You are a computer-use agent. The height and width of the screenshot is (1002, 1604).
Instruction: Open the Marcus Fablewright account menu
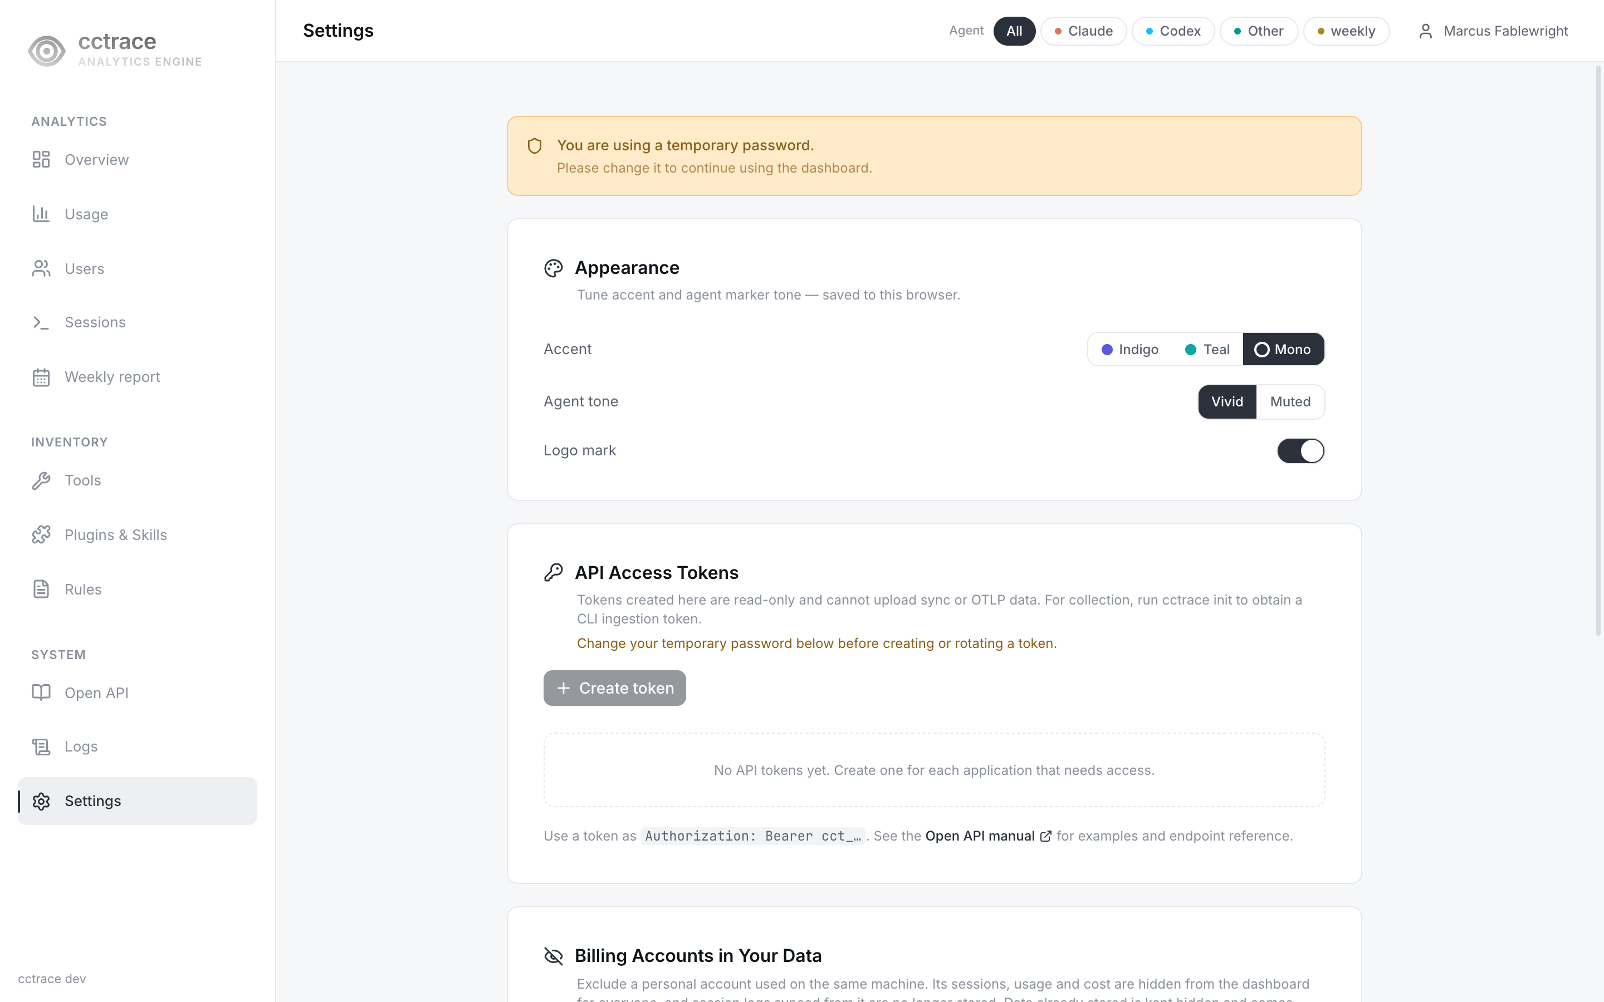pyautogui.click(x=1493, y=31)
